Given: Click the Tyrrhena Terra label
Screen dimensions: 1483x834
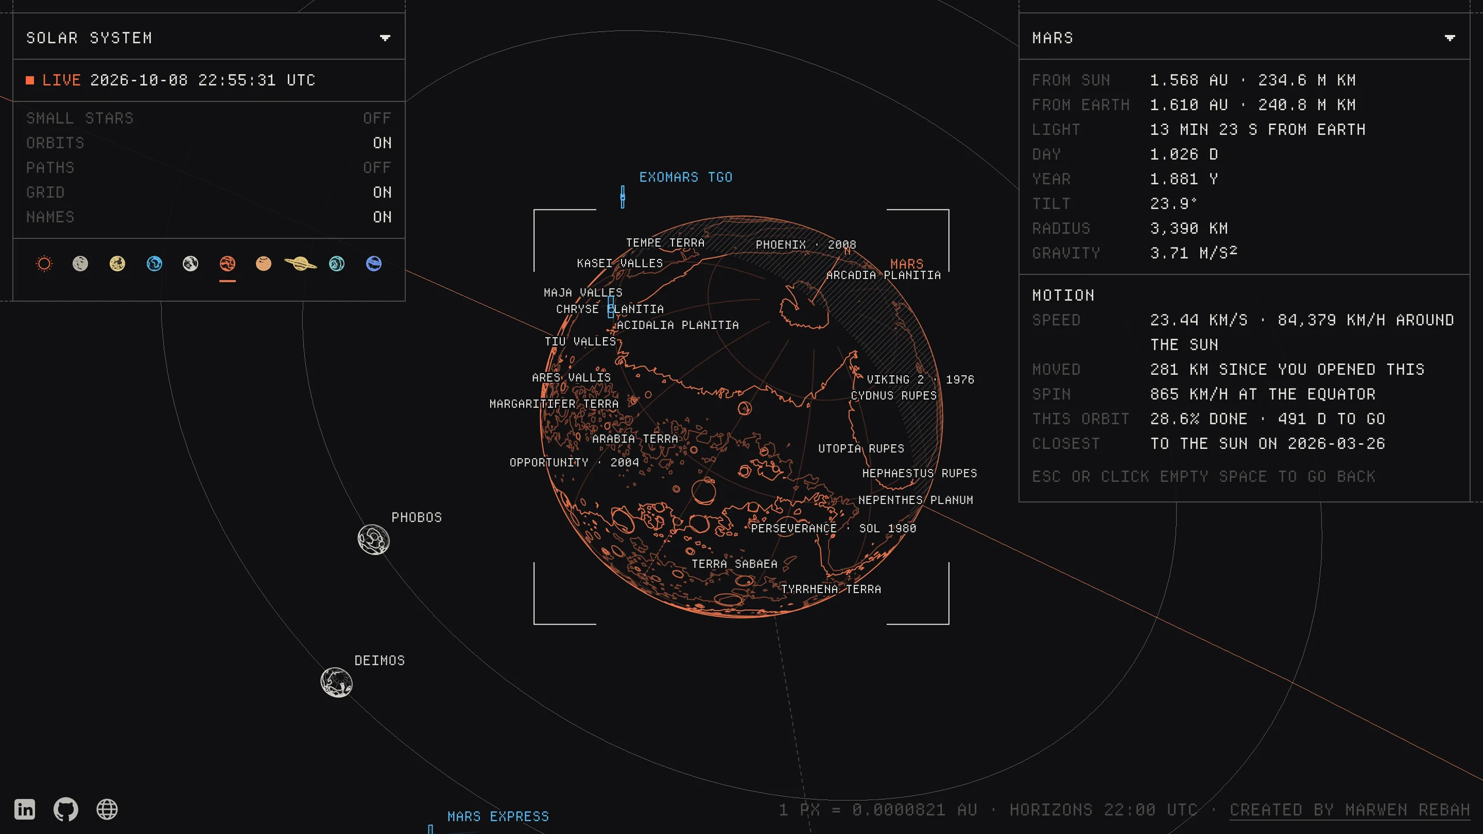Looking at the screenshot, I should coord(831,589).
